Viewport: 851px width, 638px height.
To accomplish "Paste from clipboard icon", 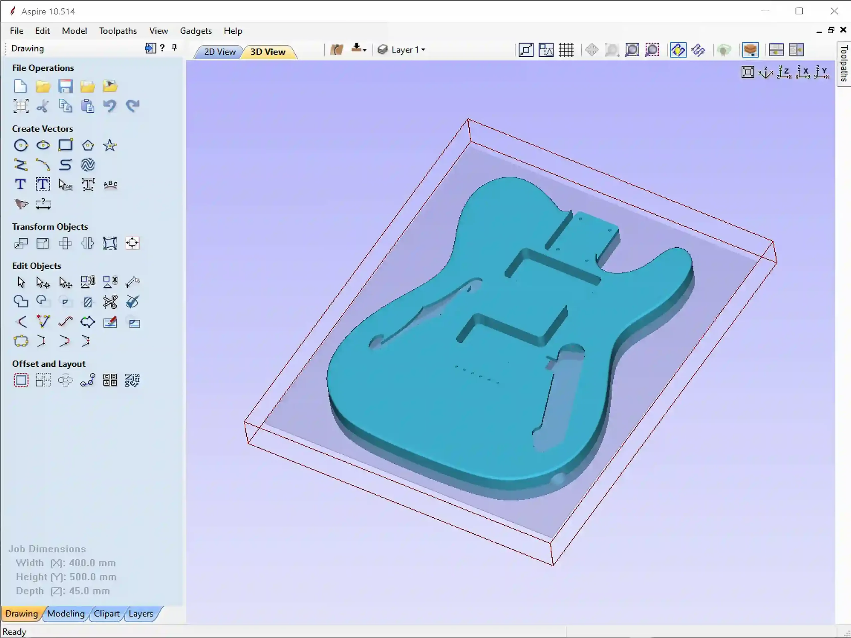I will point(88,106).
